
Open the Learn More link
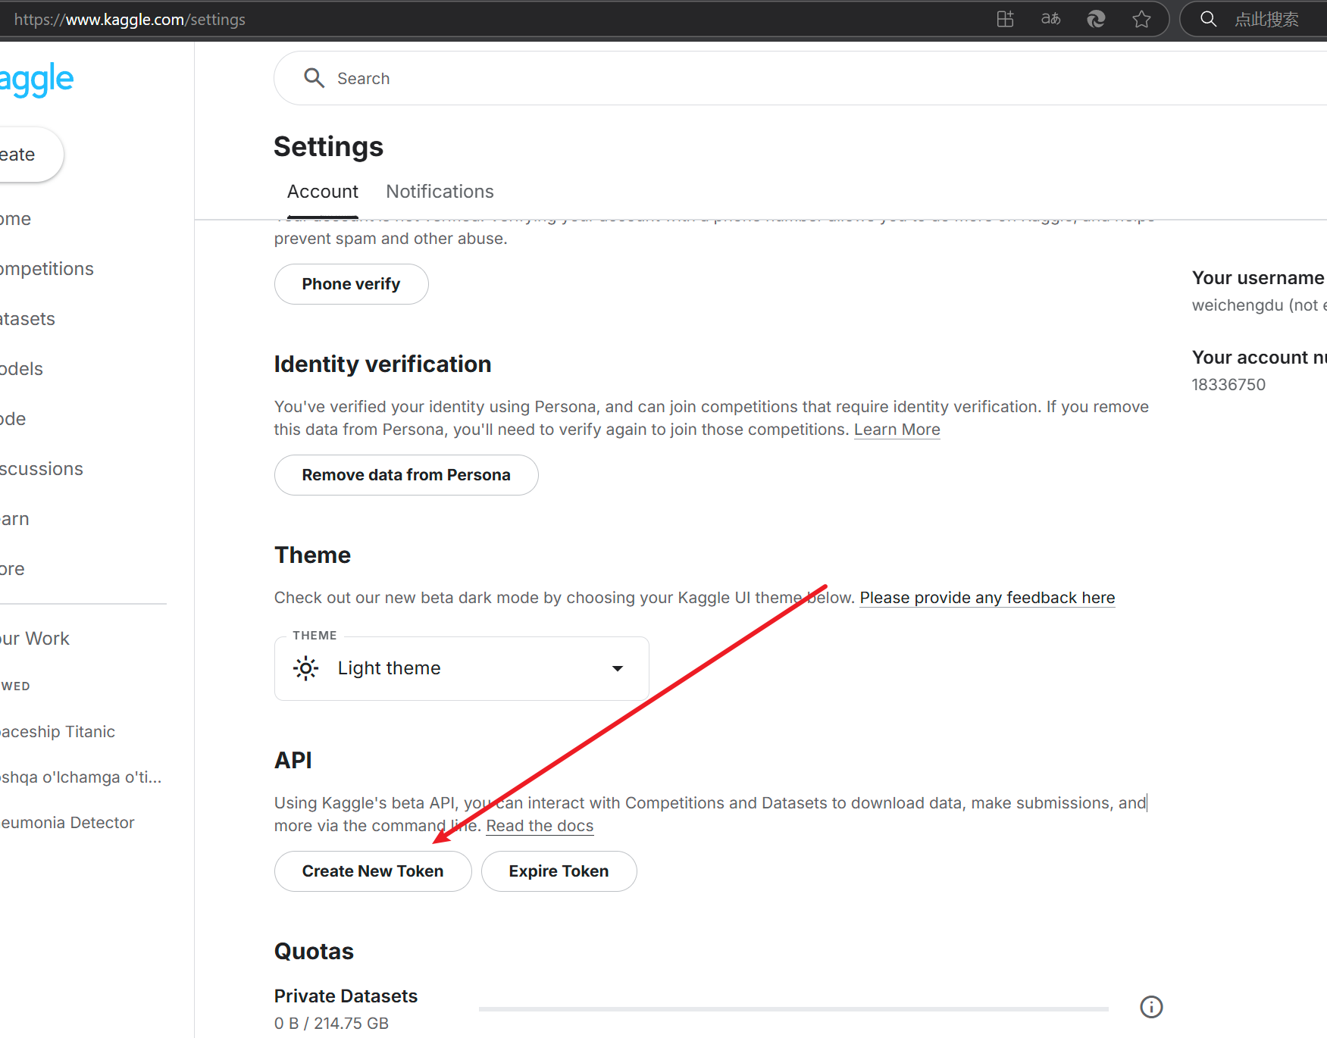click(x=897, y=430)
